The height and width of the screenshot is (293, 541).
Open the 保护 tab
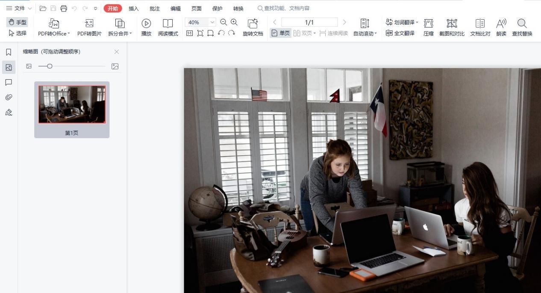click(218, 9)
